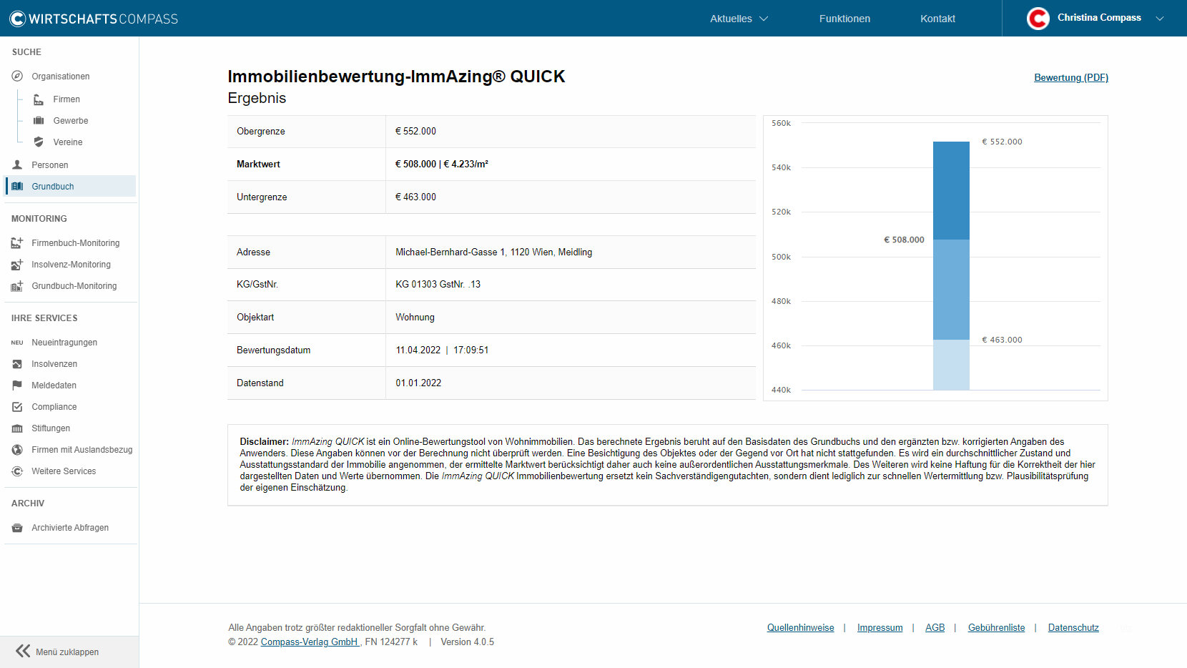This screenshot has height=668, width=1187.
Task: Expand the Aktuelles dropdown menu
Action: [x=739, y=19]
